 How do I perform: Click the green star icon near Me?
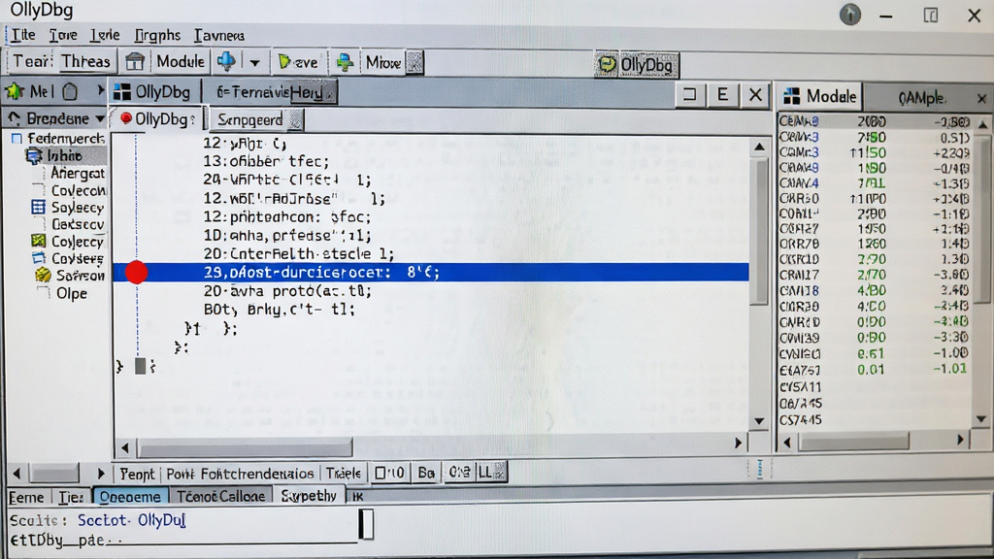click(x=14, y=91)
